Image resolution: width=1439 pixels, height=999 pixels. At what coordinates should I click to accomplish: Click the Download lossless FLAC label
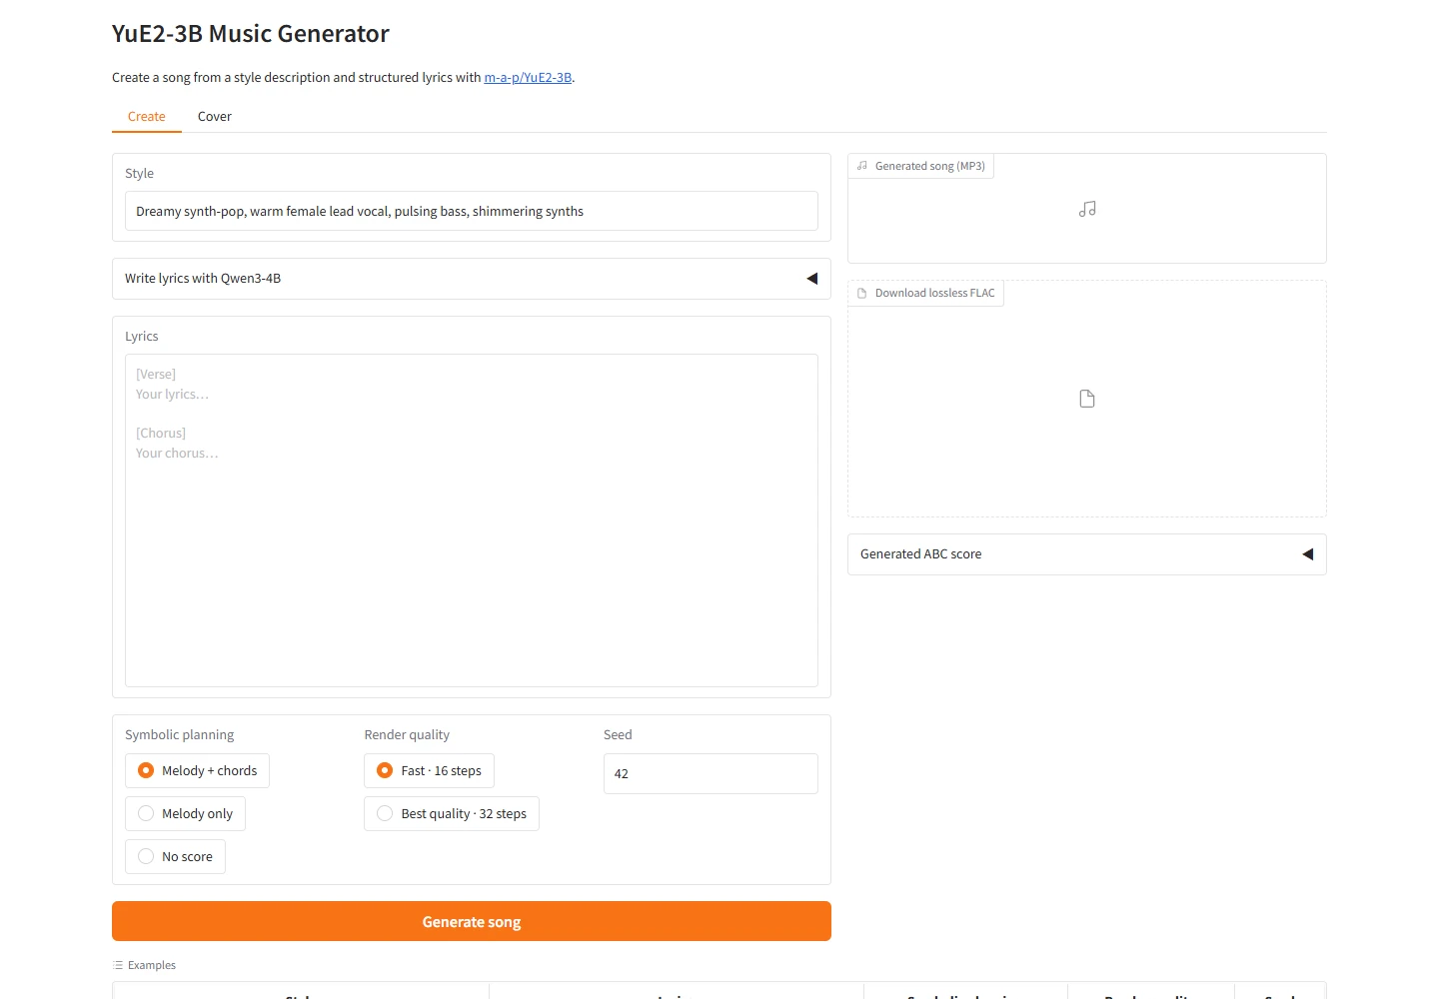pyautogui.click(x=935, y=293)
